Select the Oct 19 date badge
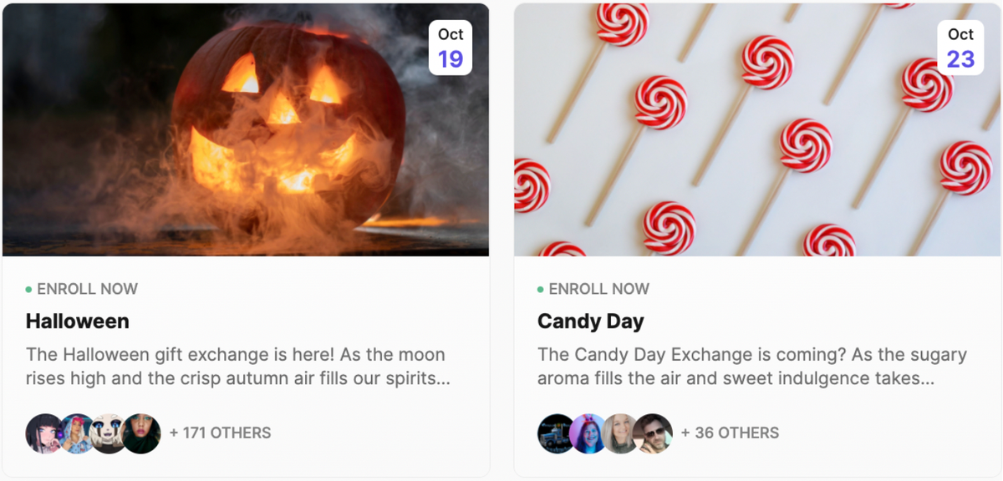The height and width of the screenshot is (481, 1003). pyautogui.click(x=451, y=46)
